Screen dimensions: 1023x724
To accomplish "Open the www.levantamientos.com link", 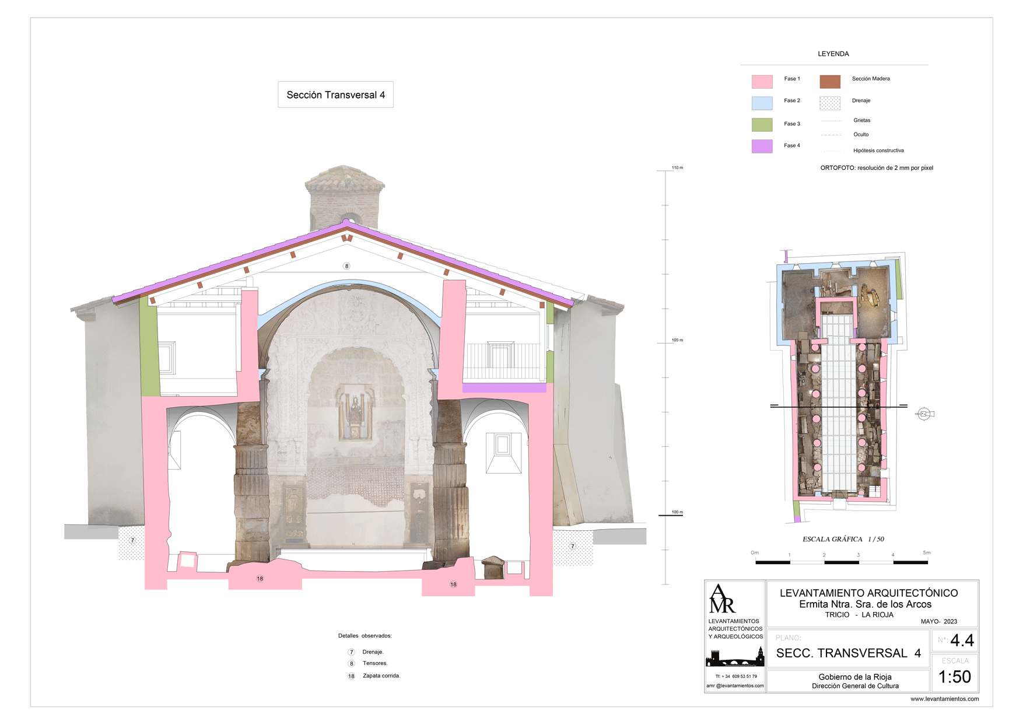I will (x=944, y=699).
